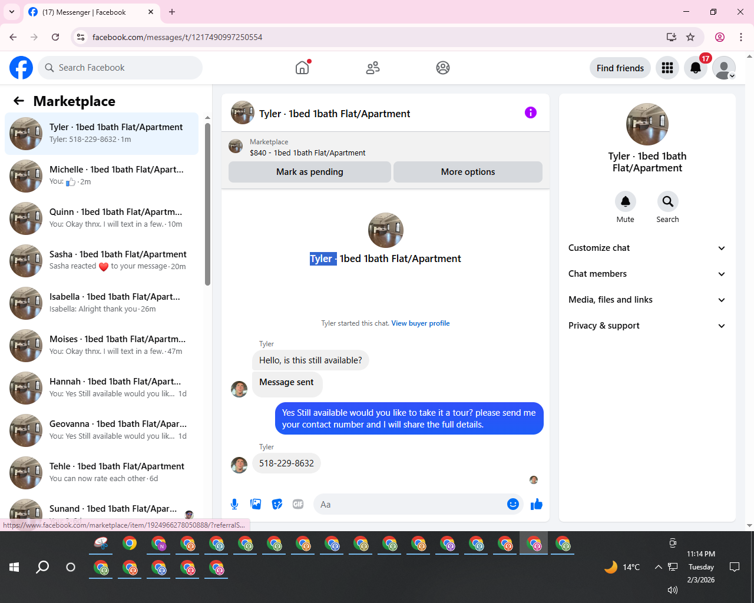Open Chrome's three-dot menu

pos(741,37)
